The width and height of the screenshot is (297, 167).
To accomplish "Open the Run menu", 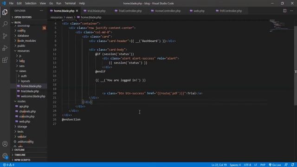I will click(59, 3).
